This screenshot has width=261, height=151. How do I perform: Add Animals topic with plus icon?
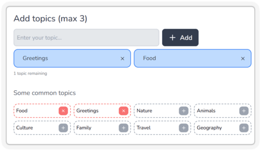pyautogui.click(x=244, y=111)
